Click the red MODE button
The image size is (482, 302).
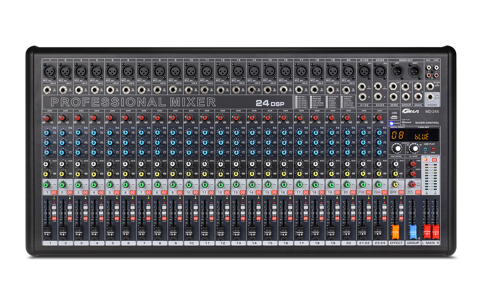pos(433,149)
